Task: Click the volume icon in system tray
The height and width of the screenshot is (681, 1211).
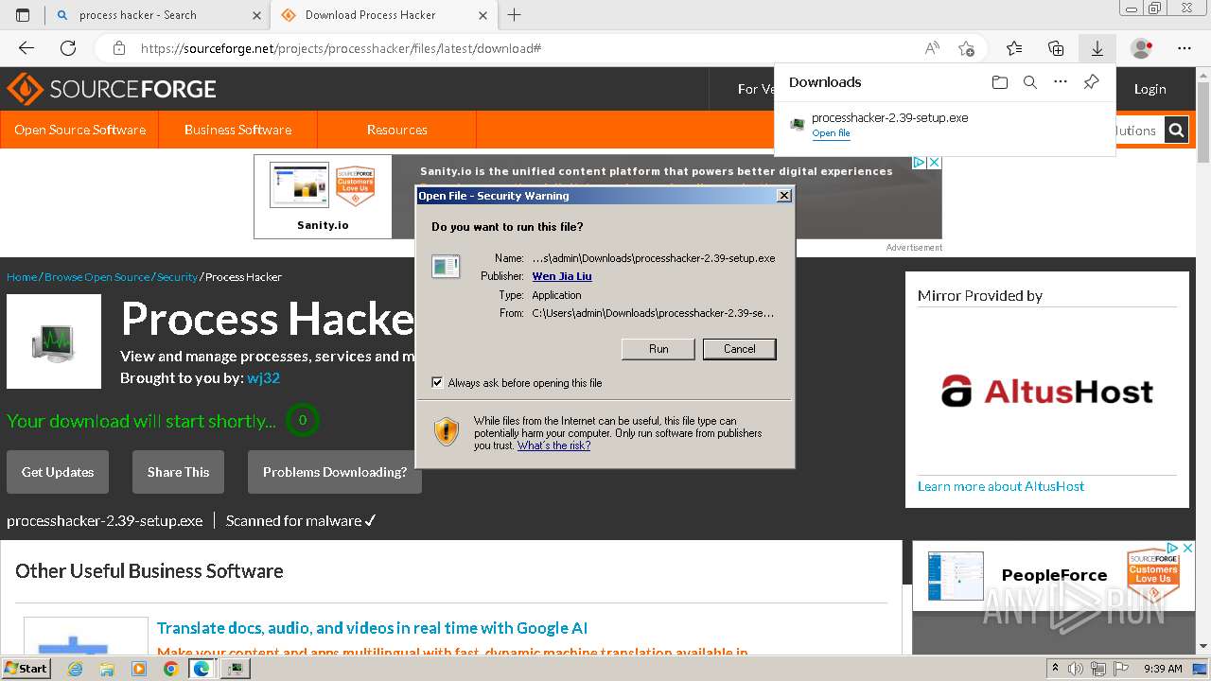Action: click(x=1075, y=669)
